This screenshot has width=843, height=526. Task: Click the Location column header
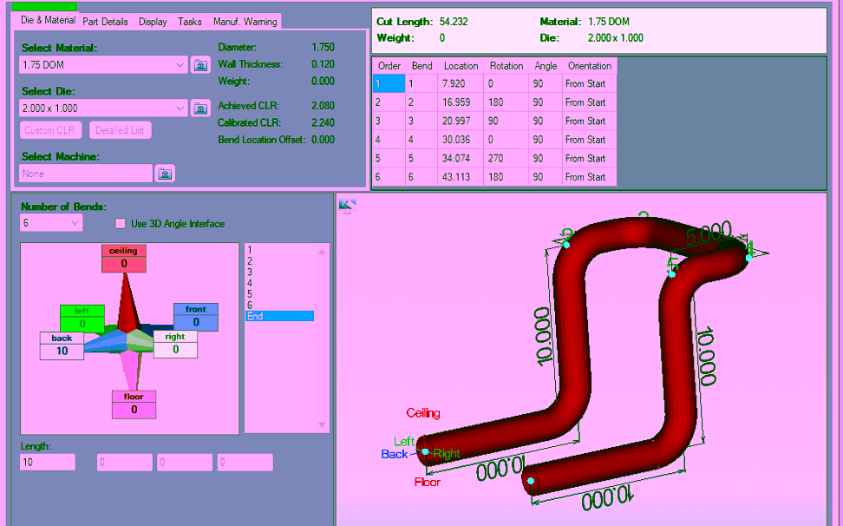pyautogui.click(x=461, y=66)
